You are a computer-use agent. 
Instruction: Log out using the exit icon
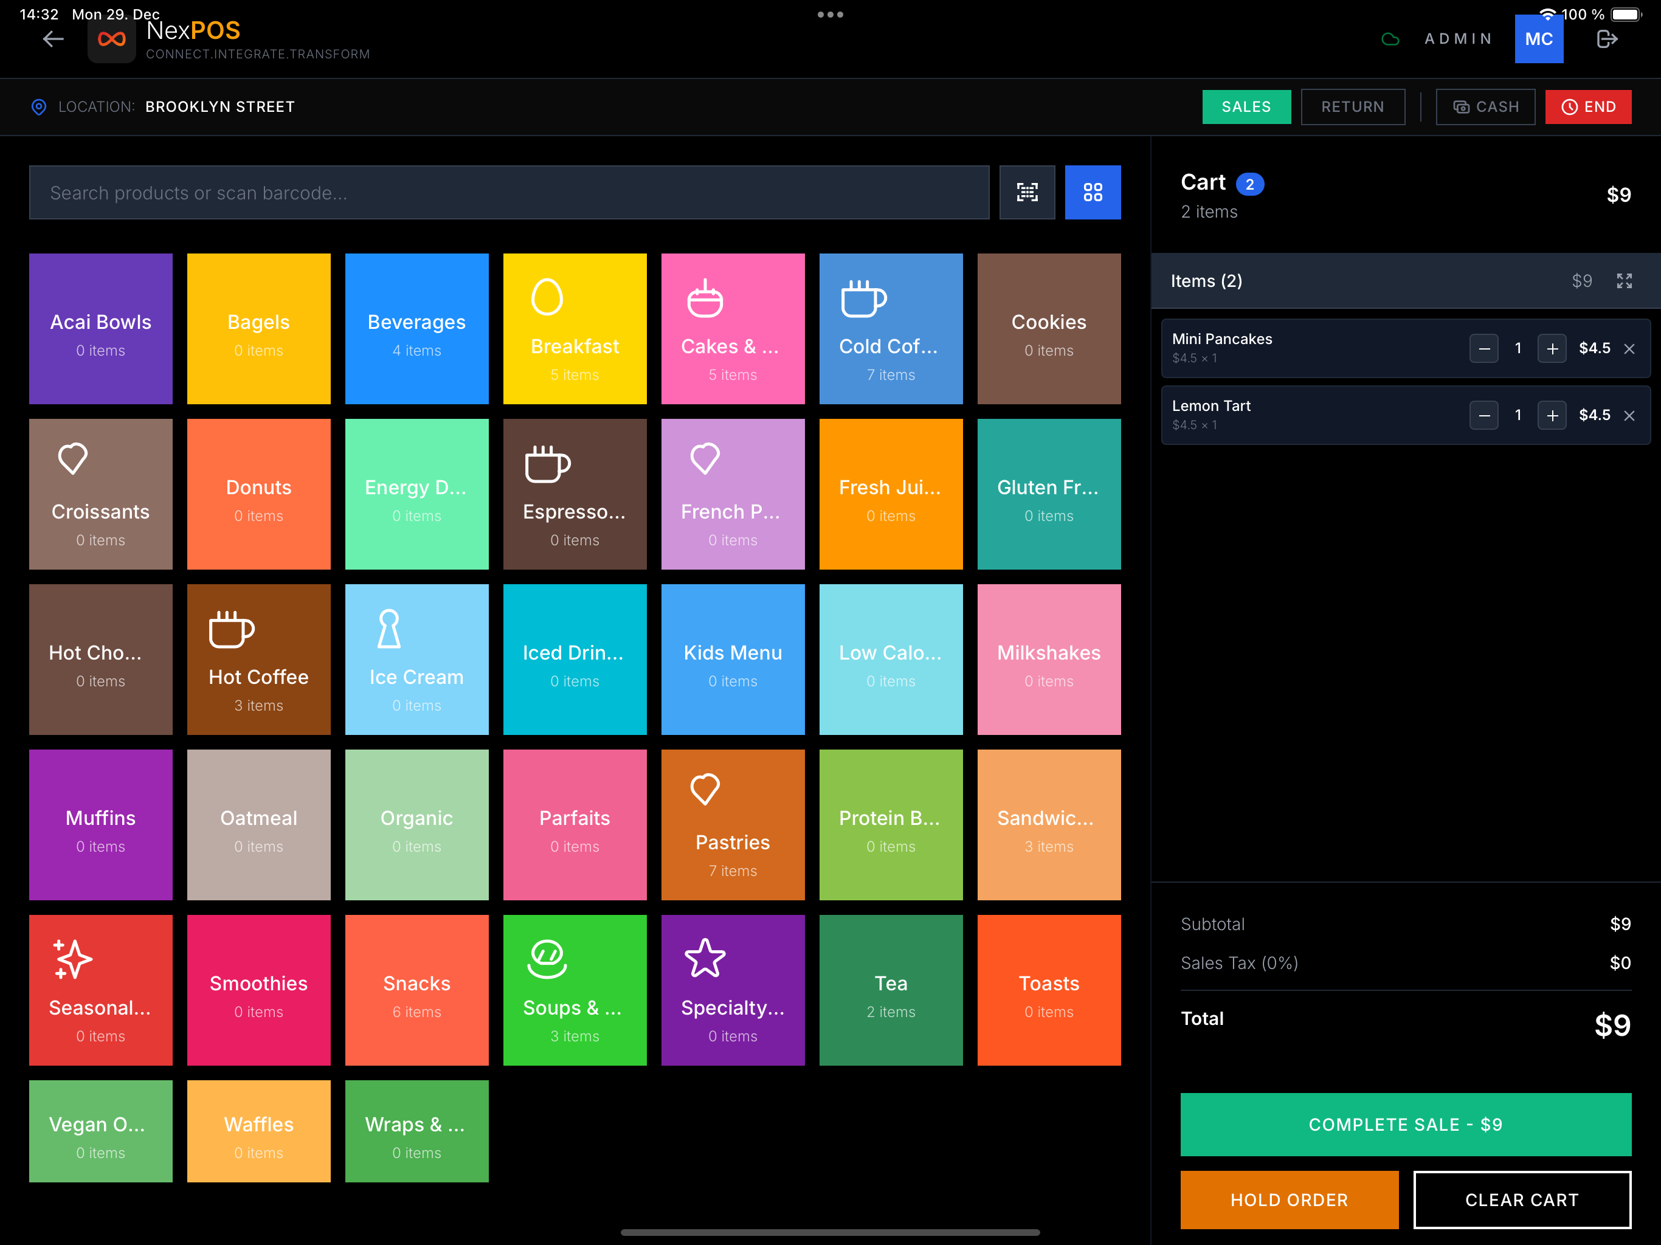(1606, 39)
